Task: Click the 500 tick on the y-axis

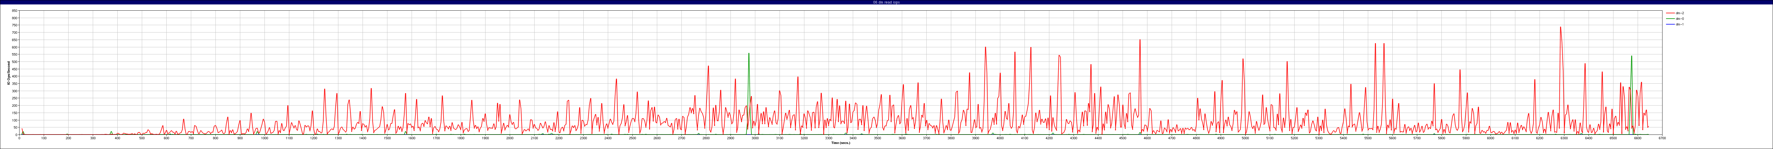Action: click(x=15, y=62)
